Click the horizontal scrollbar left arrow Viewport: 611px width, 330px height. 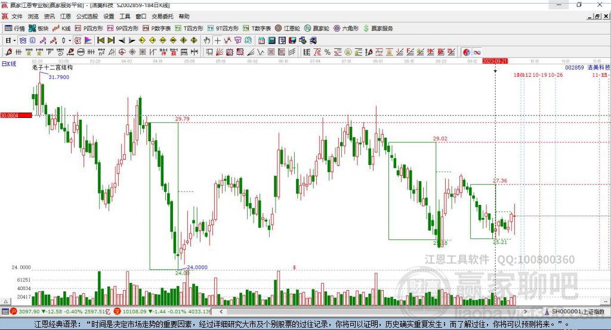221,312
